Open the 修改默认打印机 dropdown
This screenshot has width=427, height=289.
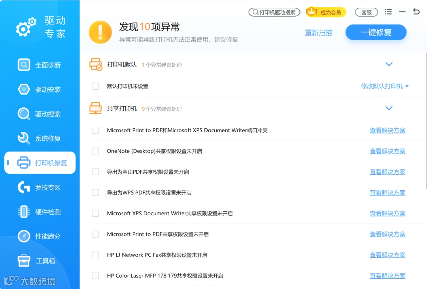[385, 86]
